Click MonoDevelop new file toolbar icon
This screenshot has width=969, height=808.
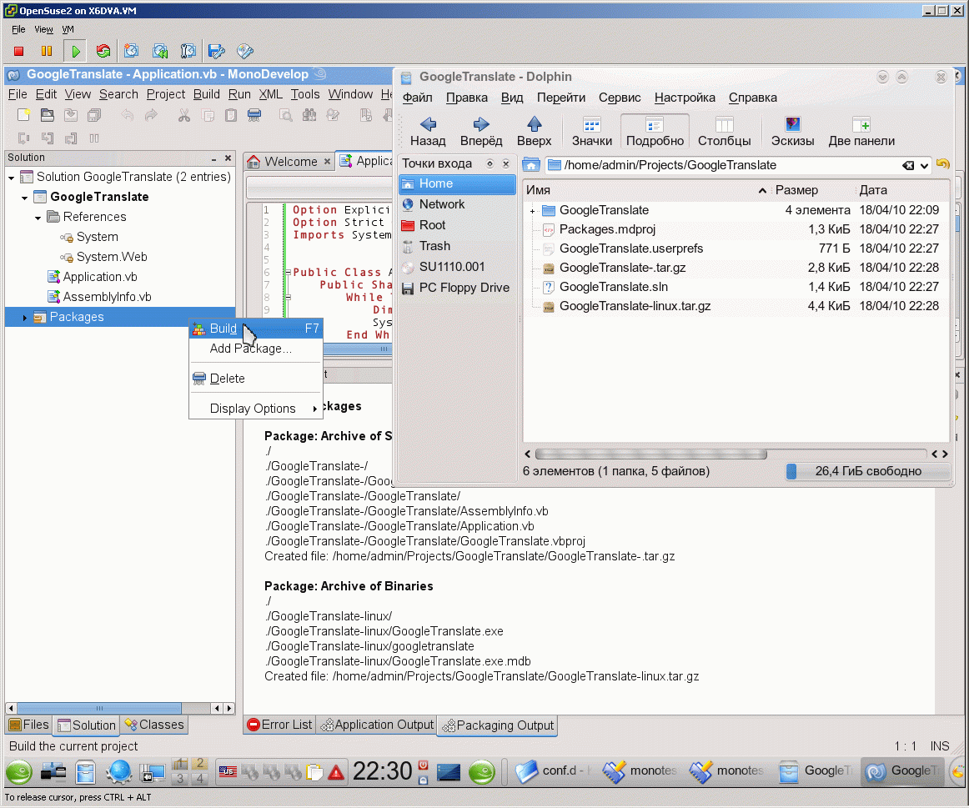point(23,115)
